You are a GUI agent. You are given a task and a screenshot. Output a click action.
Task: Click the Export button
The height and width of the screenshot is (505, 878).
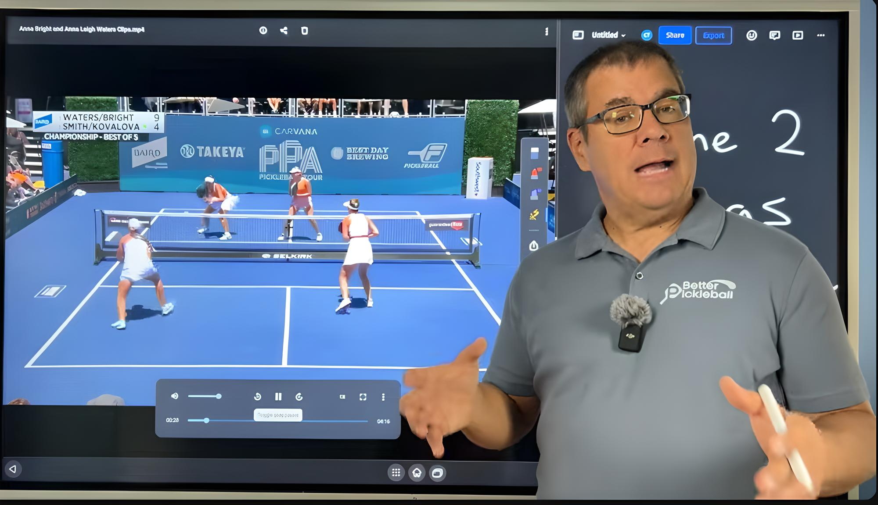coord(713,36)
